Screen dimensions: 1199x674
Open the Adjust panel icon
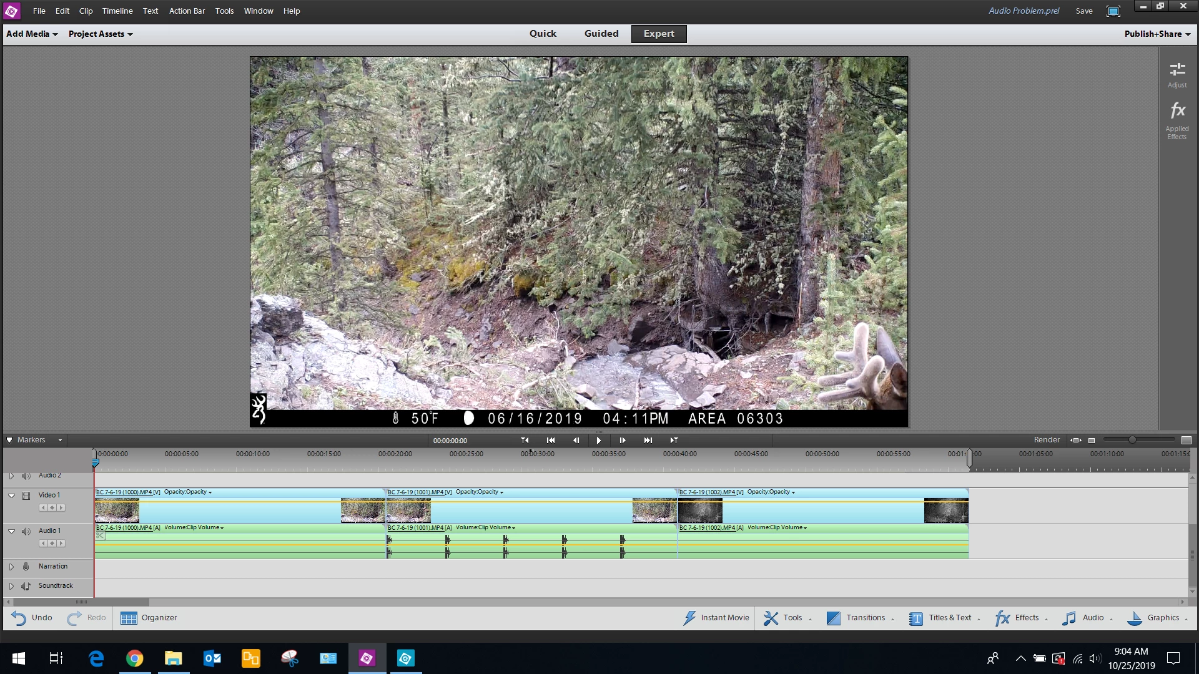click(x=1177, y=70)
